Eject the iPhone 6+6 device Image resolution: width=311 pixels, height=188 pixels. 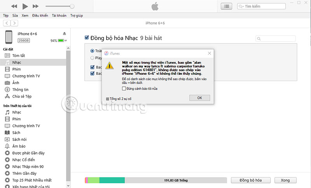pyautogui.click(x=64, y=33)
